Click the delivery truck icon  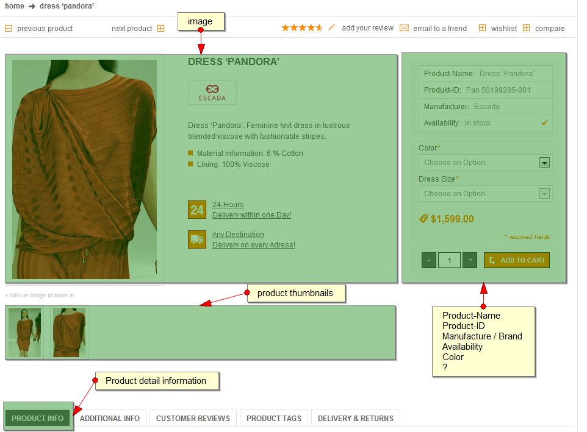click(196, 240)
